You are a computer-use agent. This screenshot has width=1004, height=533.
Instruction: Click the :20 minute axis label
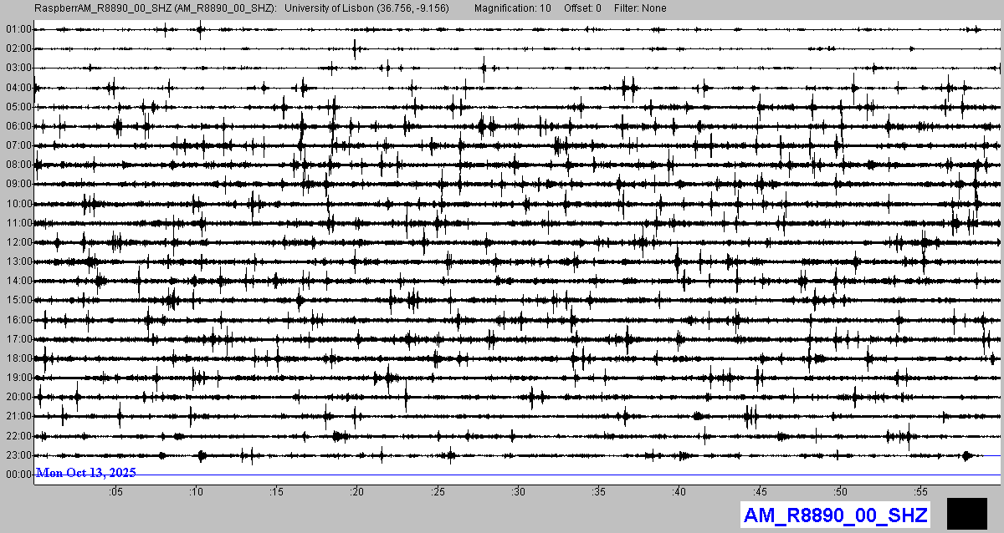coord(357,491)
